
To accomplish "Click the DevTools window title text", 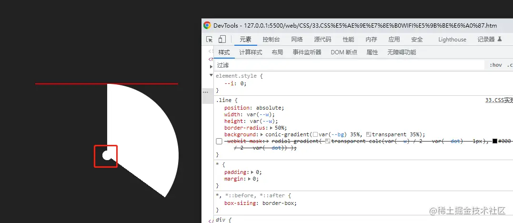I will point(355,26).
